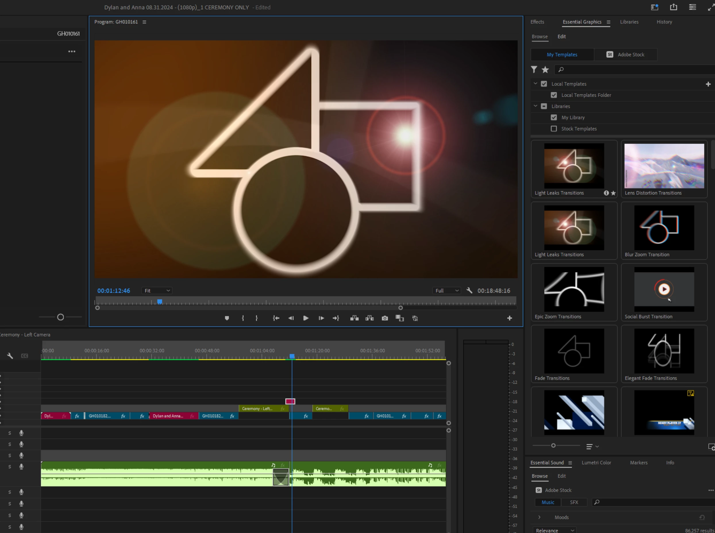
Task: Open Program monitor settings wrench
Action: [x=469, y=291]
